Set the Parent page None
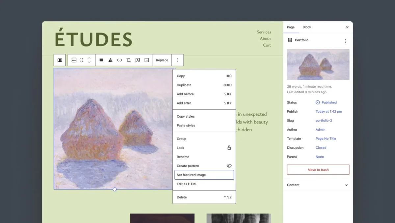The width and height of the screenshot is (395, 223). tap(320, 157)
